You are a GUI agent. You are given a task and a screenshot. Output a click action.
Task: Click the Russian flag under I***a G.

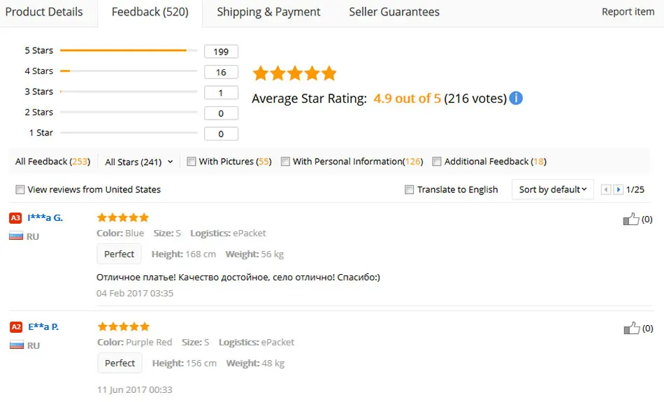pos(16,236)
